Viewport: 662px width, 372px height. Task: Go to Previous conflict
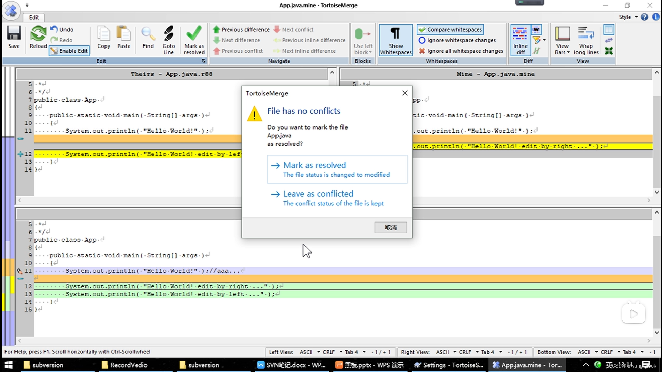tap(238, 51)
